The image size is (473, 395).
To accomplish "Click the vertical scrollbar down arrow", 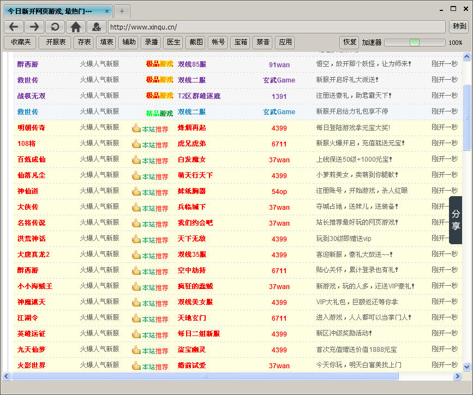I will pyautogui.click(x=466, y=367).
